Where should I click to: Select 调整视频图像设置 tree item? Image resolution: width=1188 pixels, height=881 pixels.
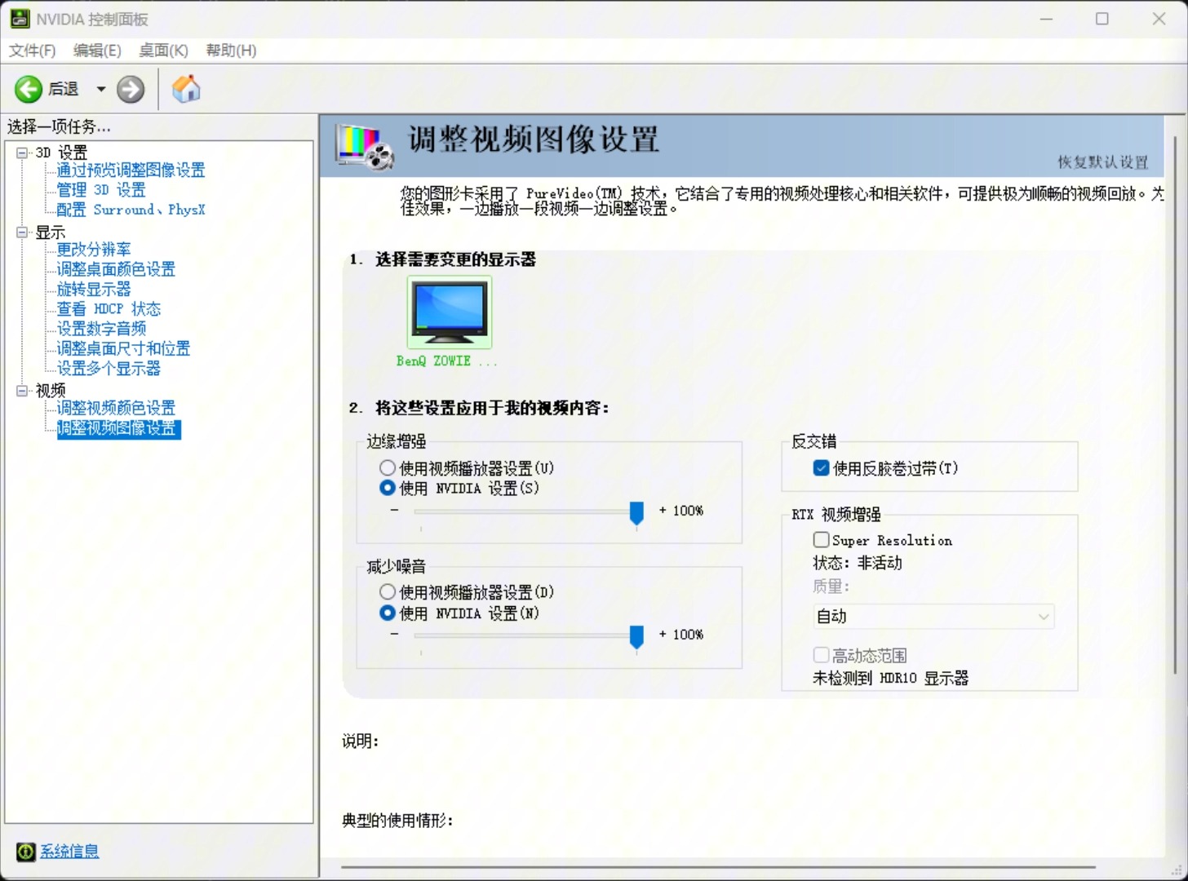(118, 428)
